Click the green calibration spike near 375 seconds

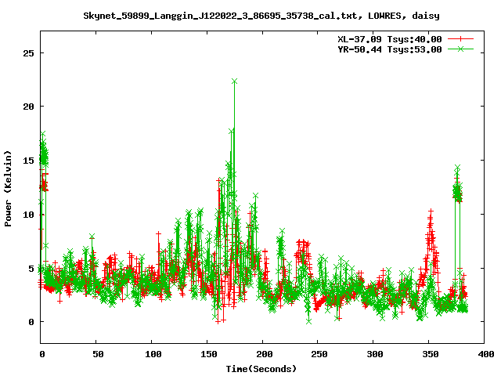pyautogui.click(x=457, y=167)
